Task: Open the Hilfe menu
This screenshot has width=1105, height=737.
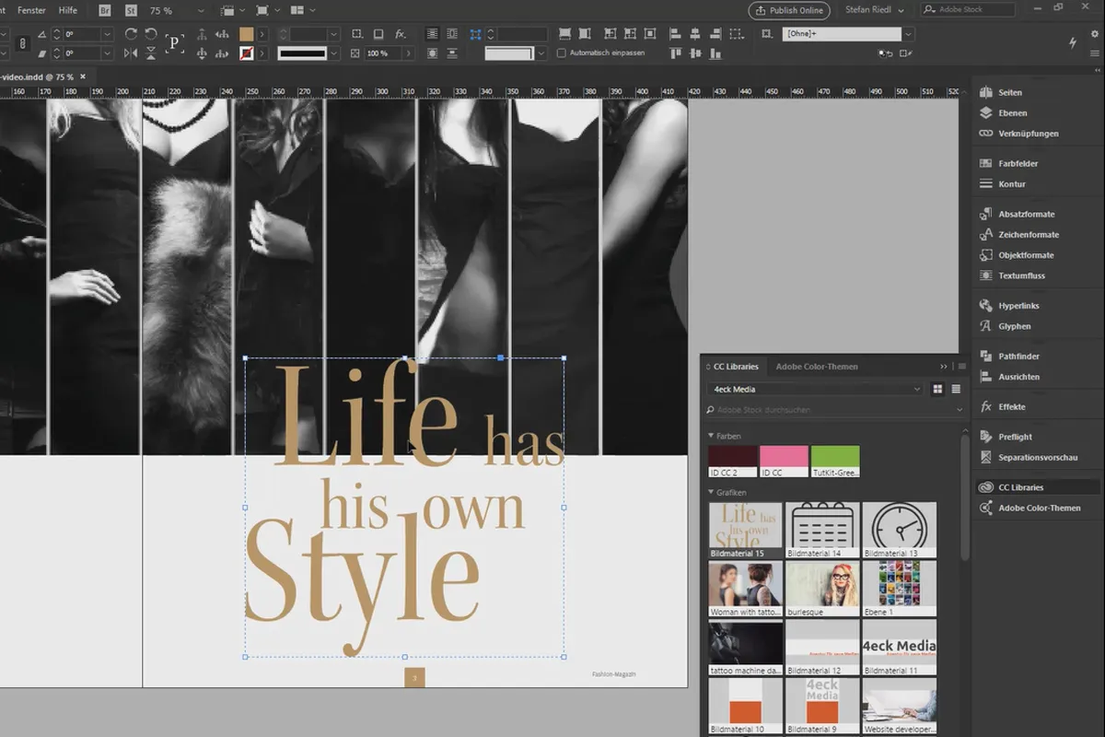Action: coord(68,10)
